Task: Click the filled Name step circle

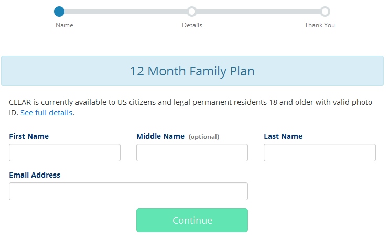Action: click(59, 12)
